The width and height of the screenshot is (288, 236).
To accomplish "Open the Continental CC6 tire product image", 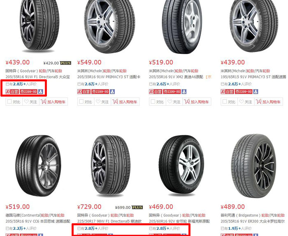I will coord(38,166).
